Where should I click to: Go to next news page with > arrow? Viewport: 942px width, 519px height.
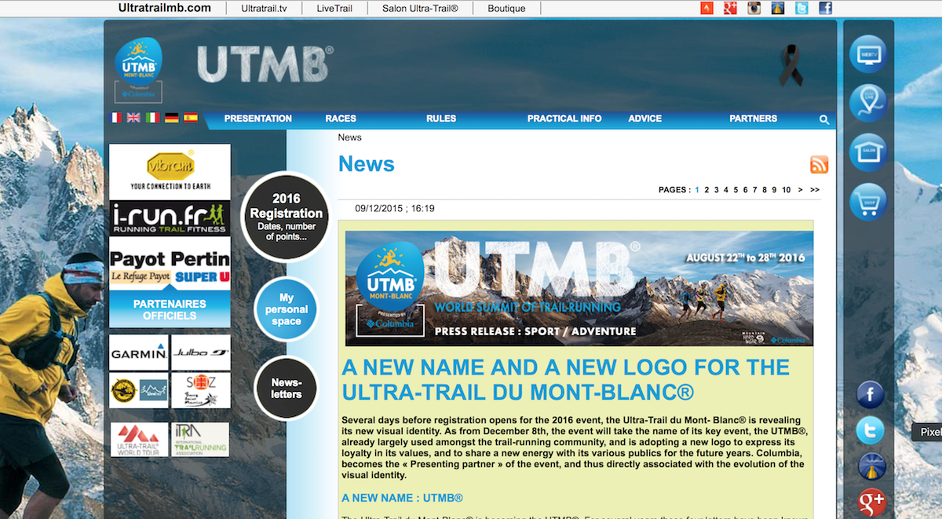click(801, 190)
